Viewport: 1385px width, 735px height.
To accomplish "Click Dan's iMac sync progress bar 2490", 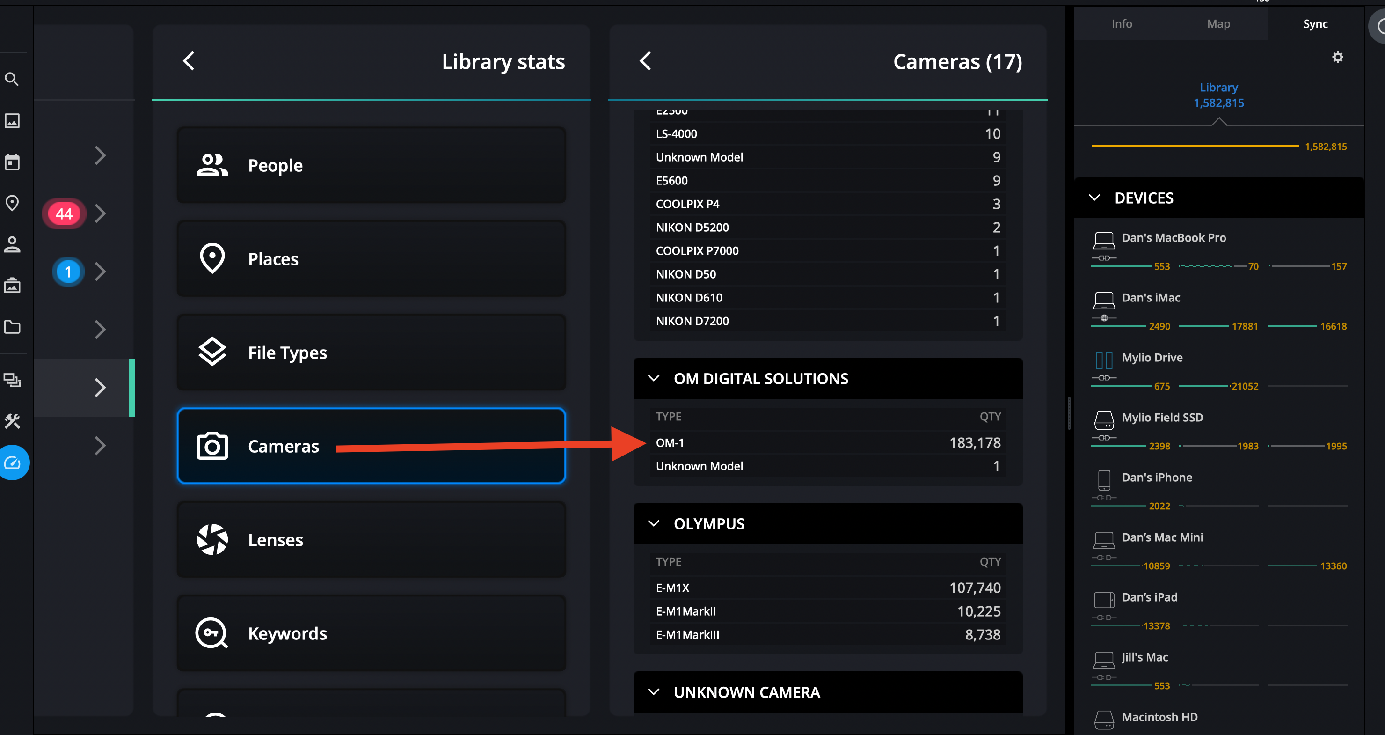I will pyautogui.click(x=1118, y=326).
